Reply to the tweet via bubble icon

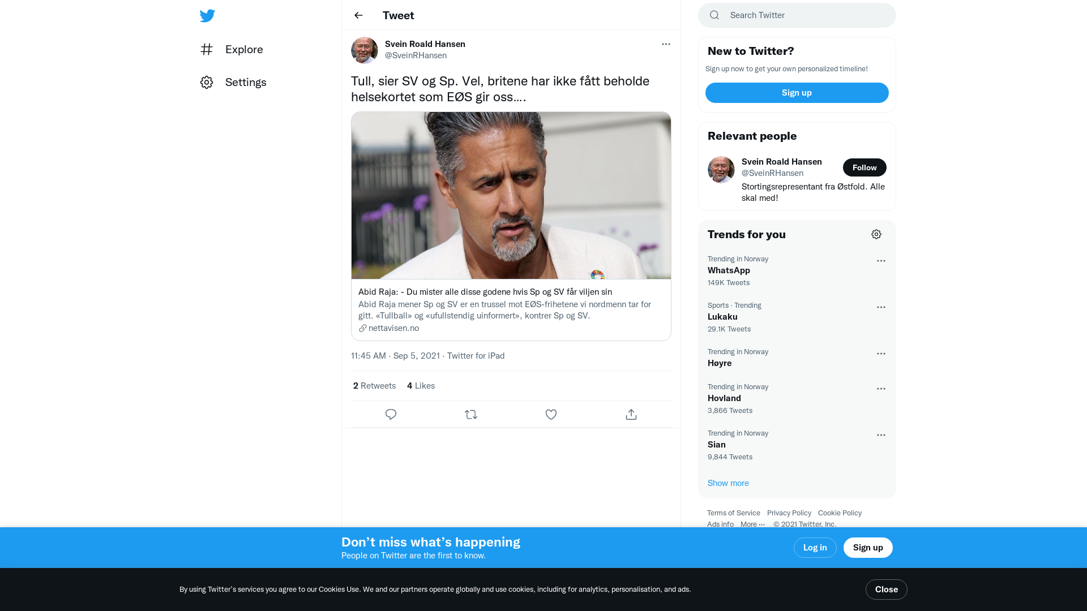pyautogui.click(x=391, y=415)
